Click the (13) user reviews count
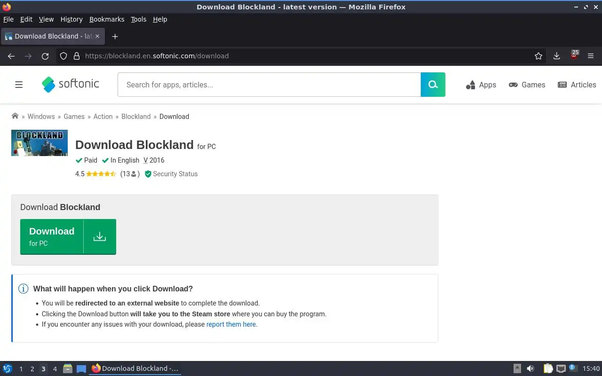The image size is (602, 376). pyautogui.click(x=130, y=174)
